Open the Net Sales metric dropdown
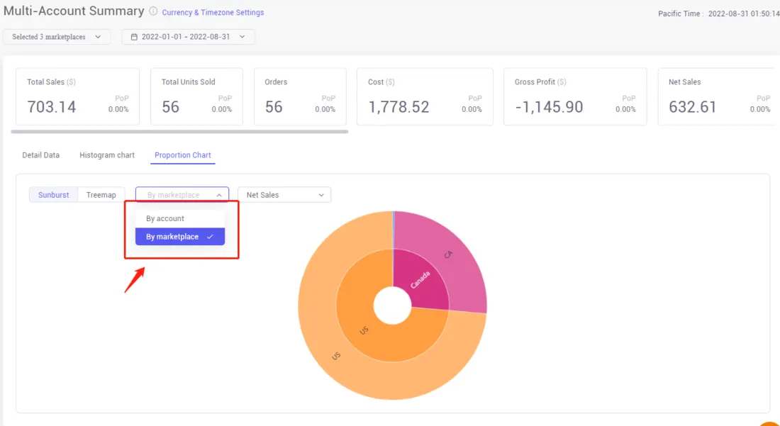 coord(284,194)
